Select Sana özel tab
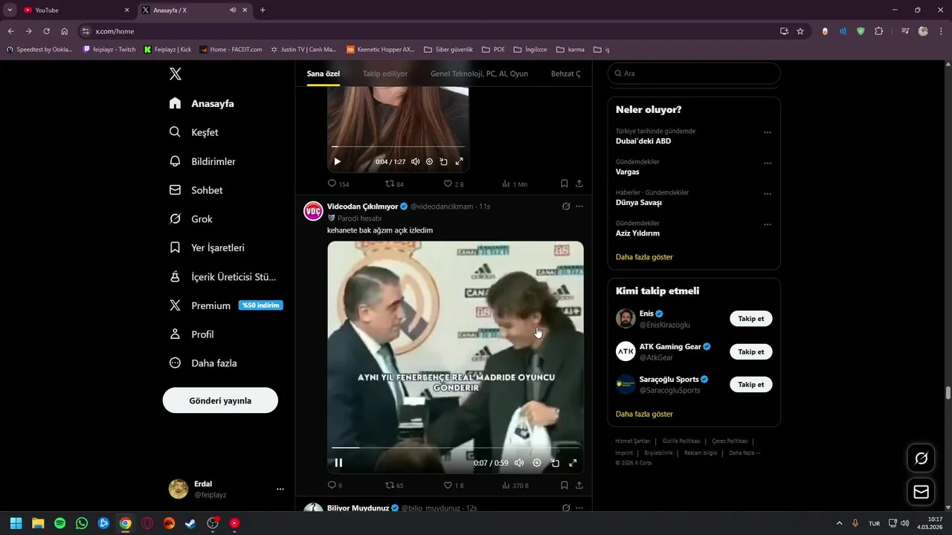The width and height of the screenshot is (952, 535). tap(324, 74)
